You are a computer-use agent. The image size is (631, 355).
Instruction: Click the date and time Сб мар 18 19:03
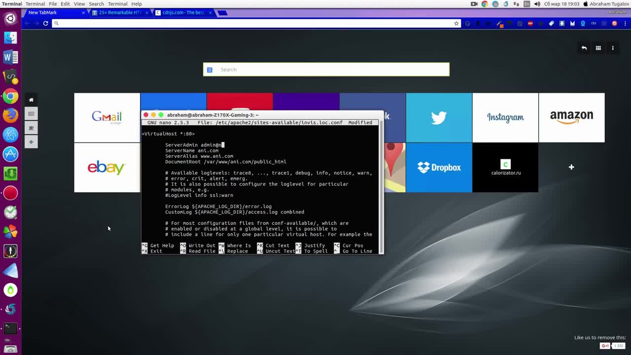562,4
